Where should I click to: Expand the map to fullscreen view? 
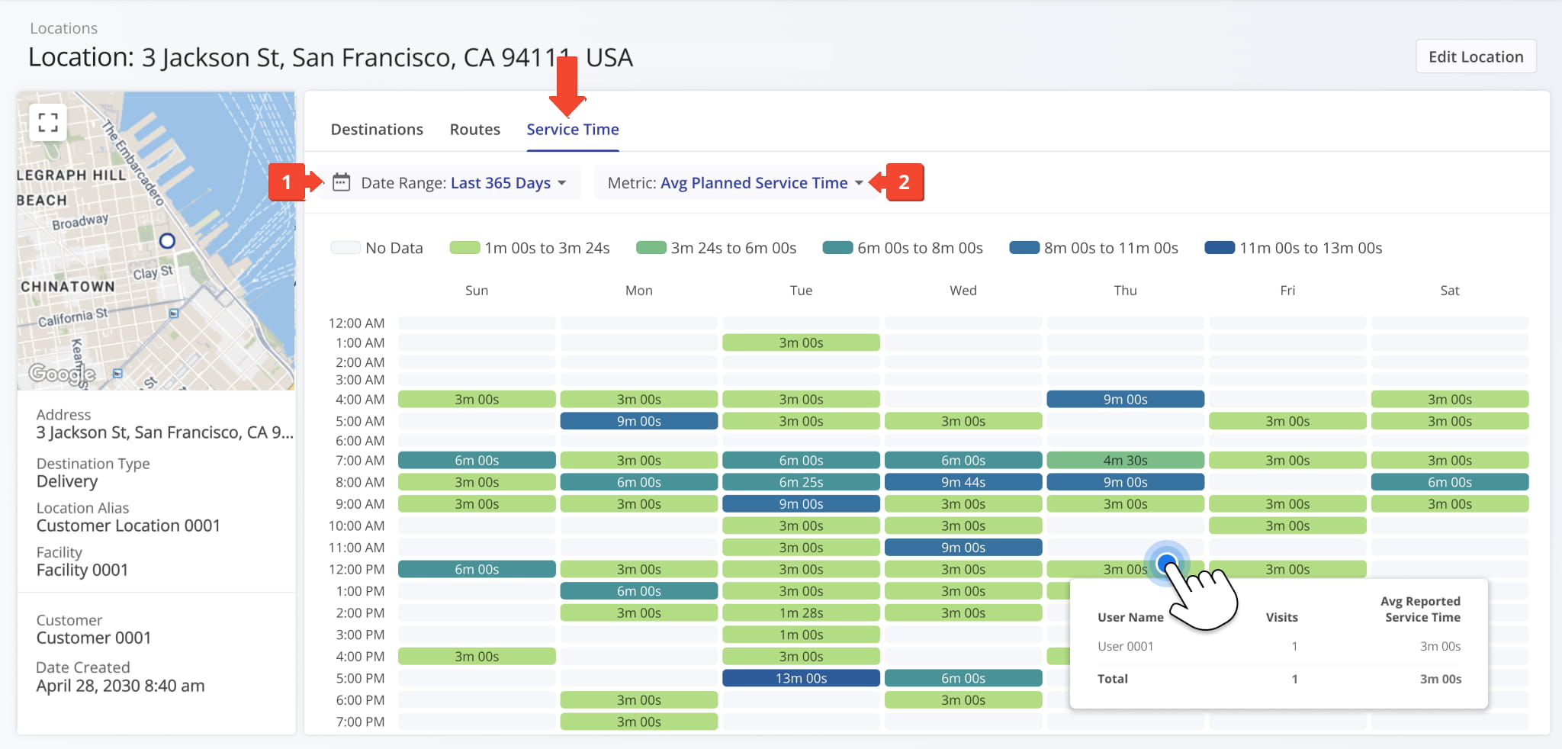pos(48,121)
